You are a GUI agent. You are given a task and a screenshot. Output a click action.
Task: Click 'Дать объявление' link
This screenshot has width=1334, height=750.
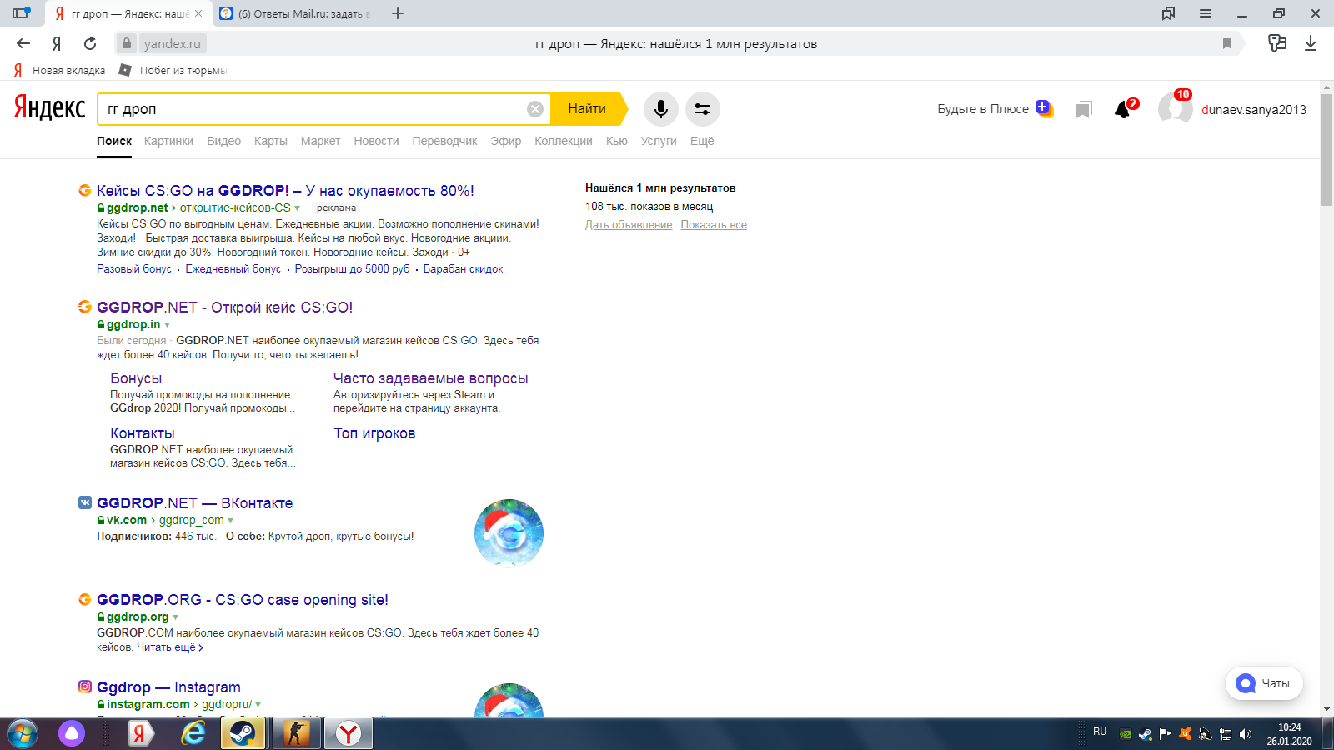629,225
